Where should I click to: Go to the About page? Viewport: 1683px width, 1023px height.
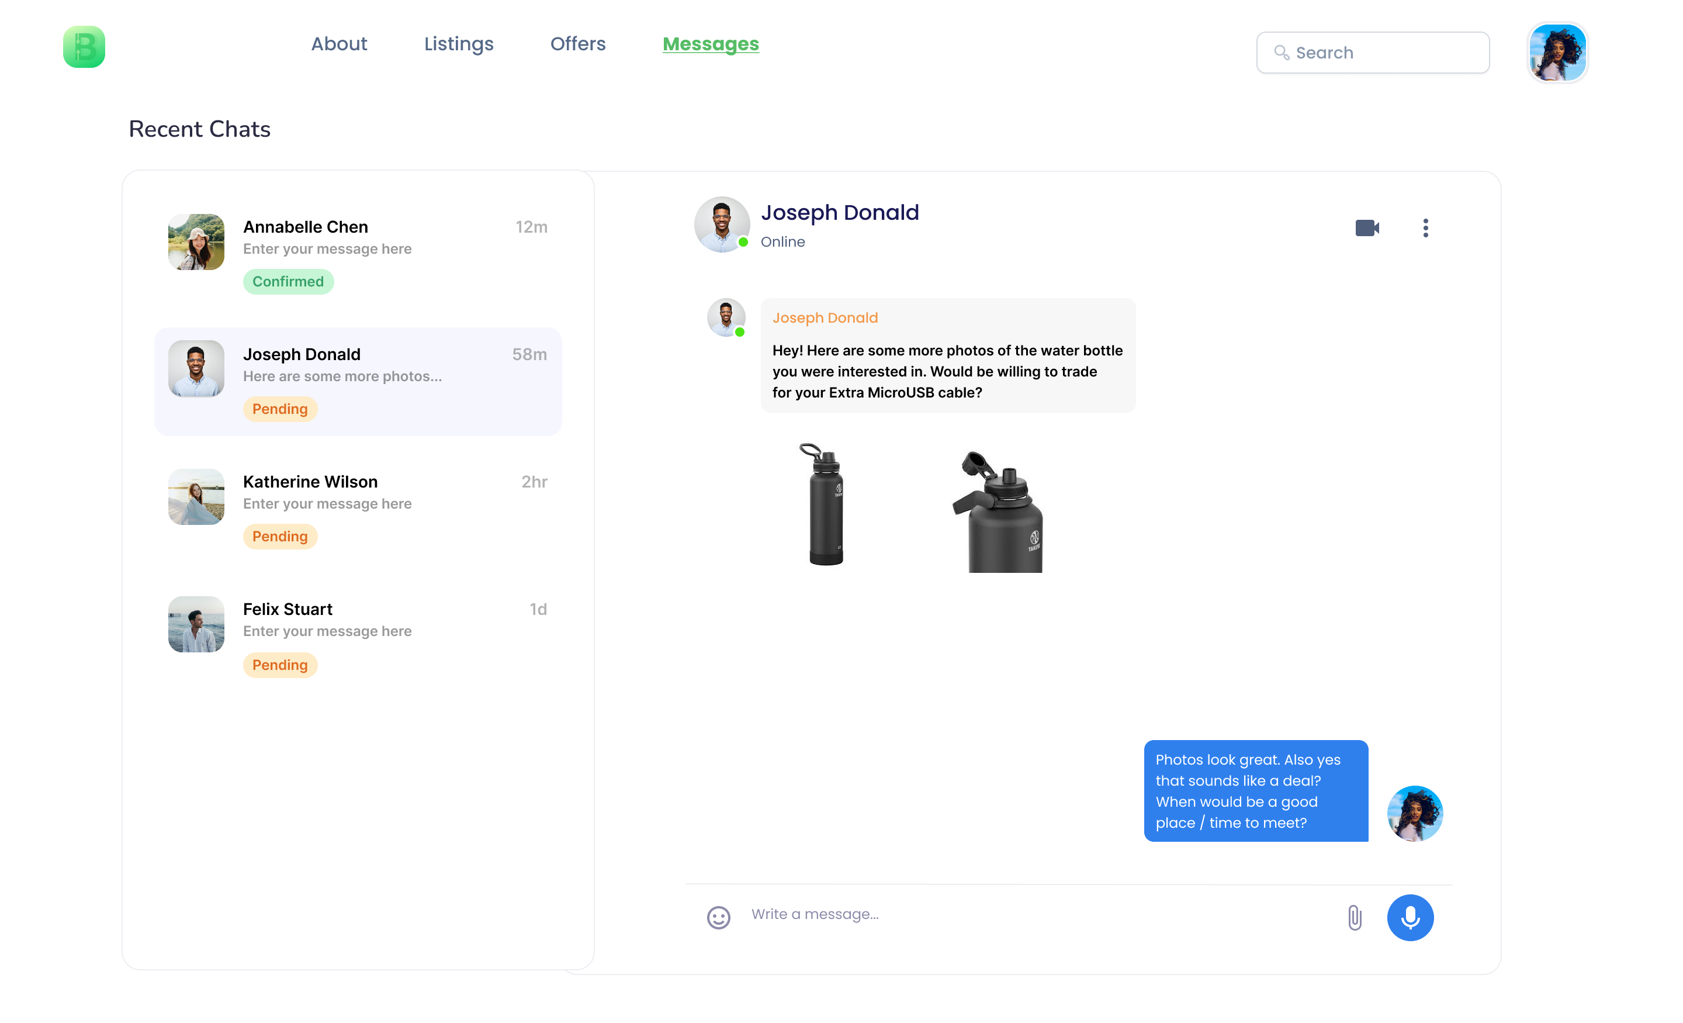(x=339, y=44)
